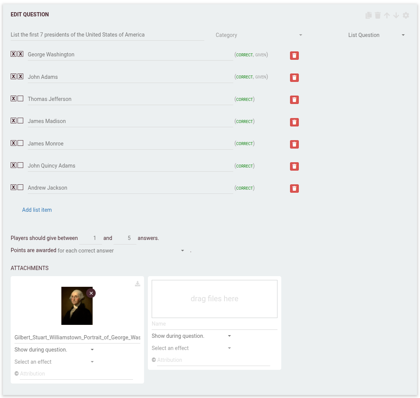Viewport: 420px width, 398px height.
Task: Click the duplicate question icon
Action: tap(368, 15)
